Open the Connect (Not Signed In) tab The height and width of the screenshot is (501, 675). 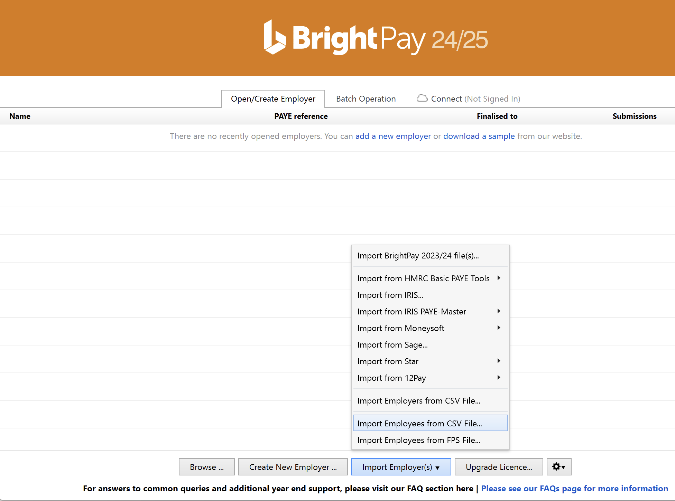coord(469,99)
